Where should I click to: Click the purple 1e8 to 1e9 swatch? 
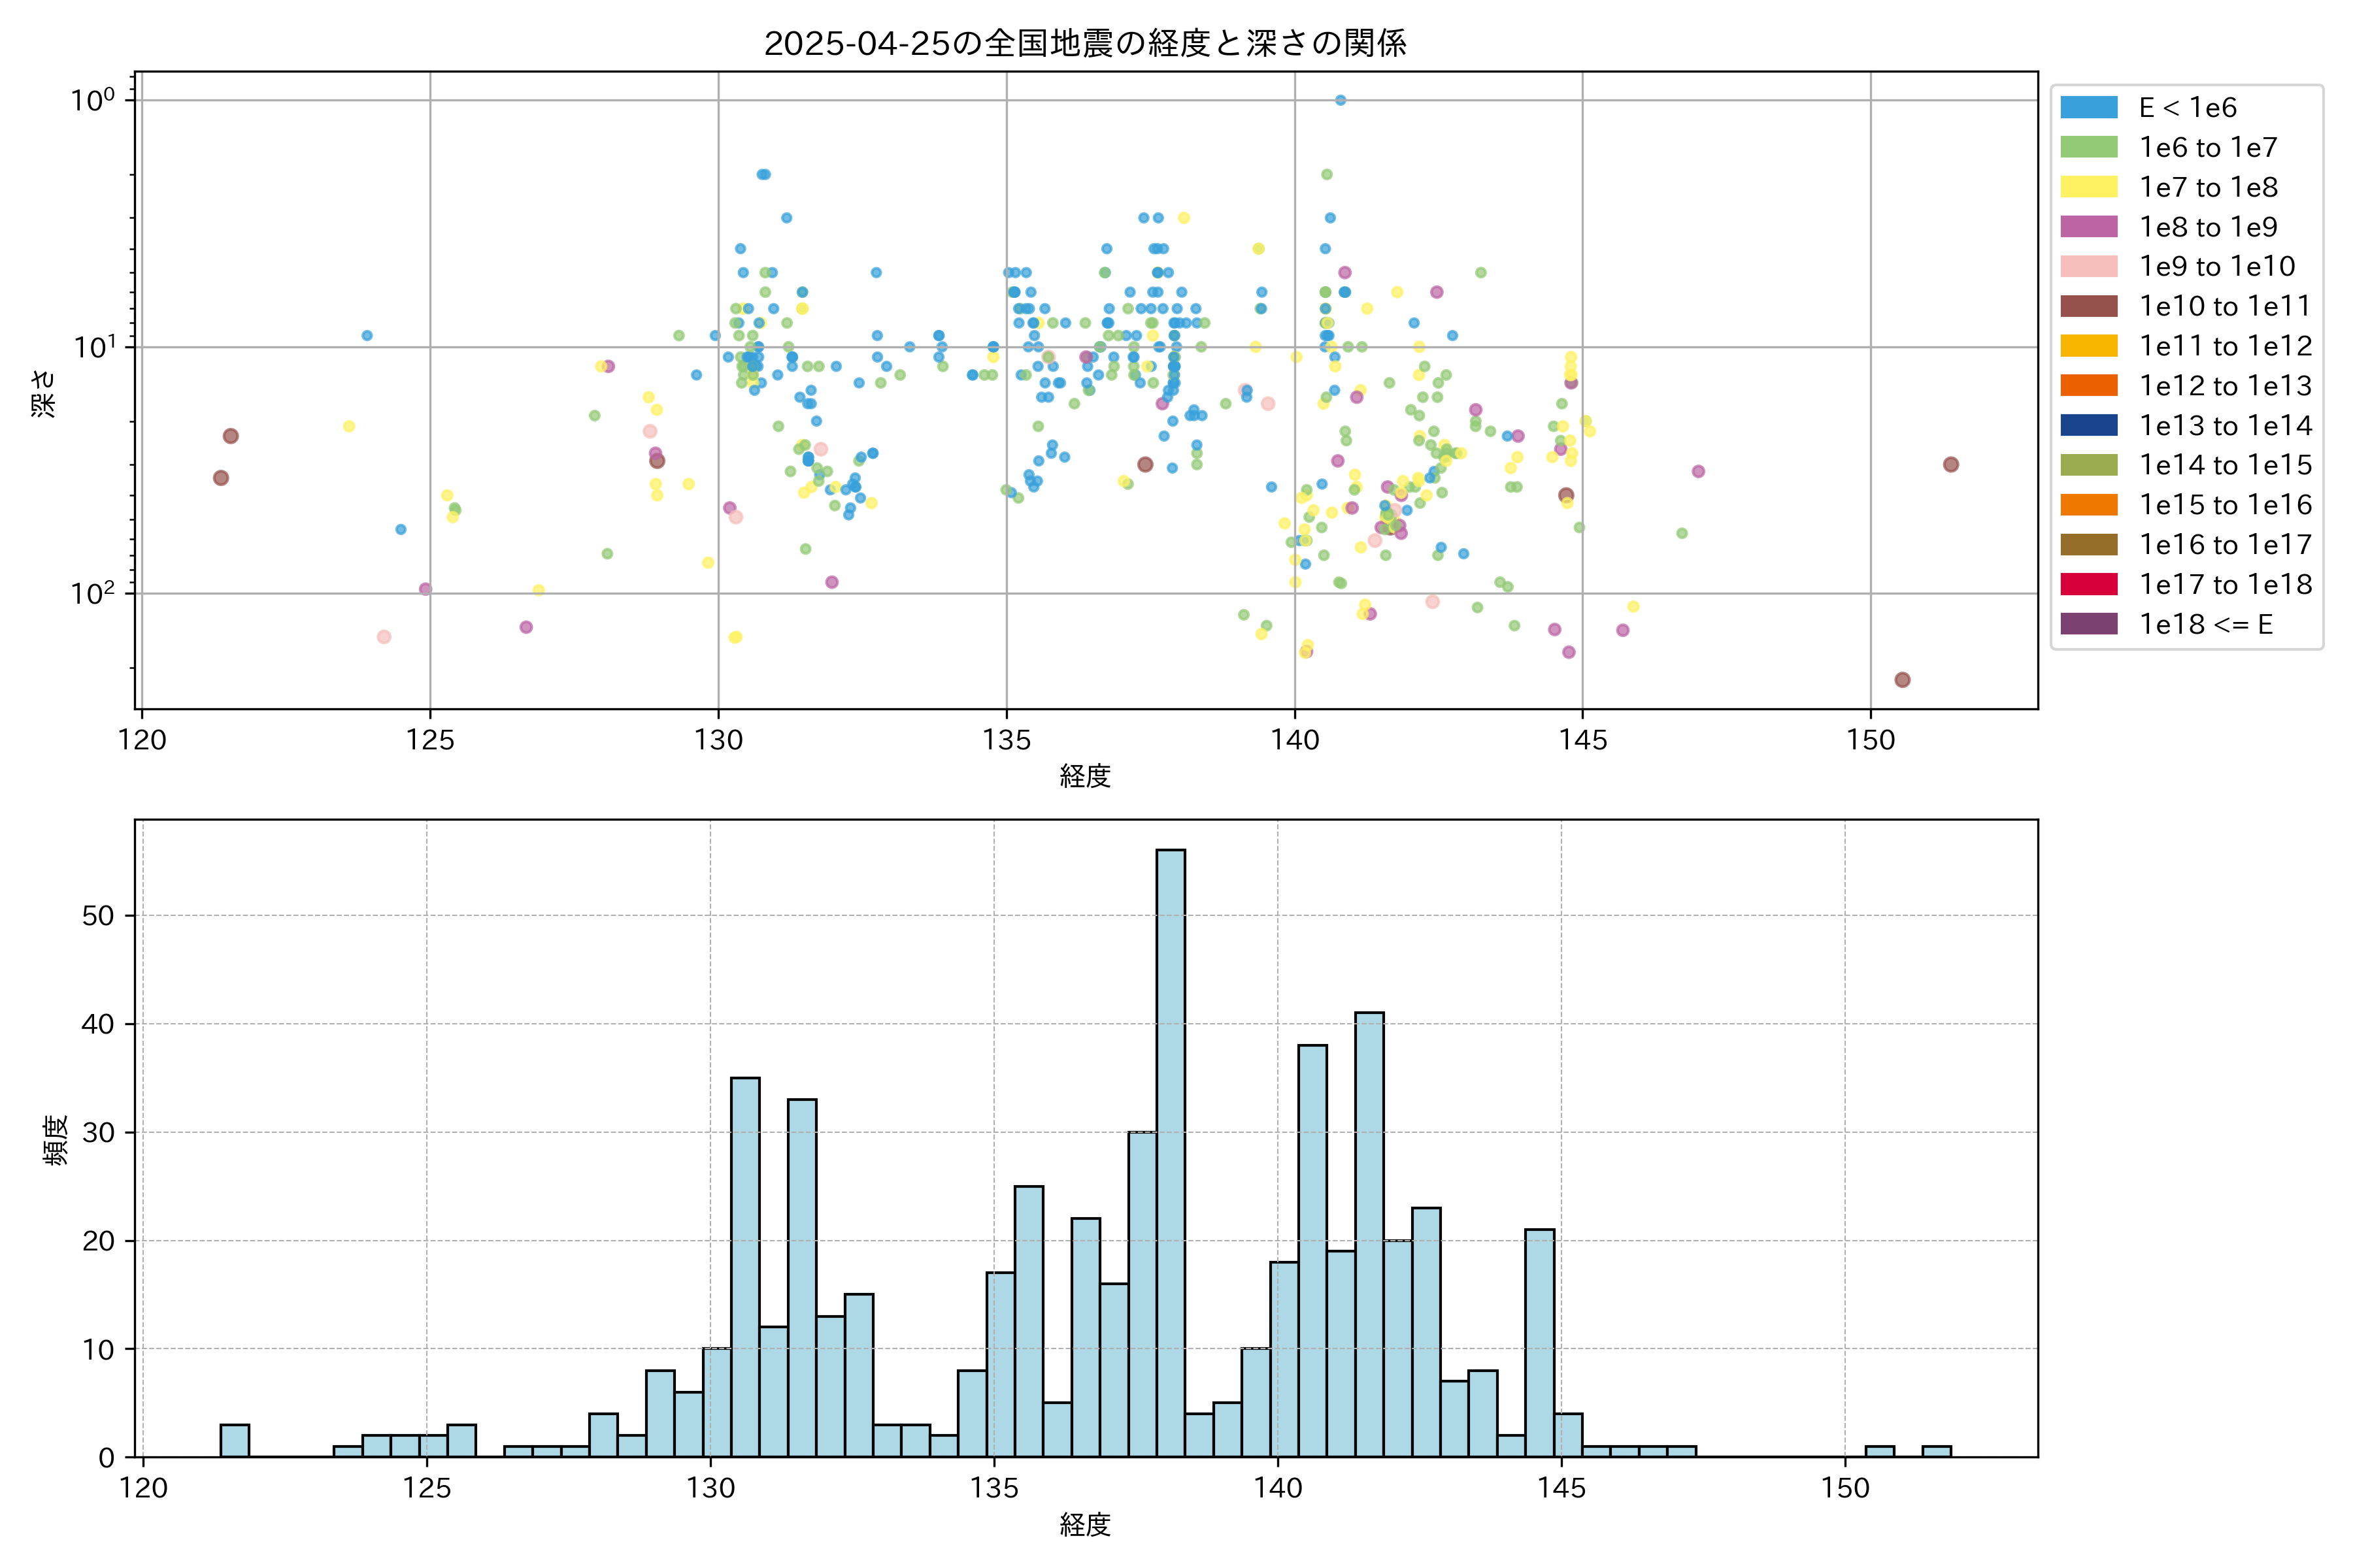coord(2088,227)
